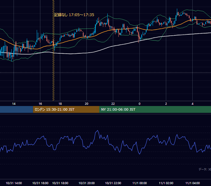Click the '11/1 04:00' date label
Viewport: 211px width, 186px height.
coord(193,183)
